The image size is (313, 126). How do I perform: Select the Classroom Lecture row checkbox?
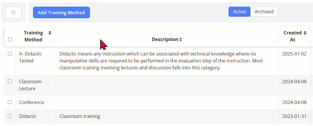pyautogui.click(x=10, y=81)
